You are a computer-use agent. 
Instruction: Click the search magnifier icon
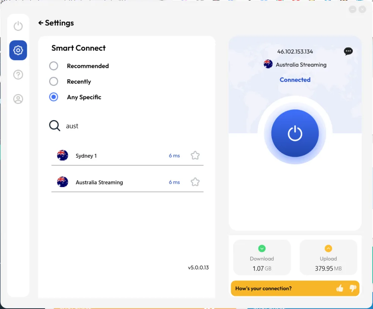point(54,126)
